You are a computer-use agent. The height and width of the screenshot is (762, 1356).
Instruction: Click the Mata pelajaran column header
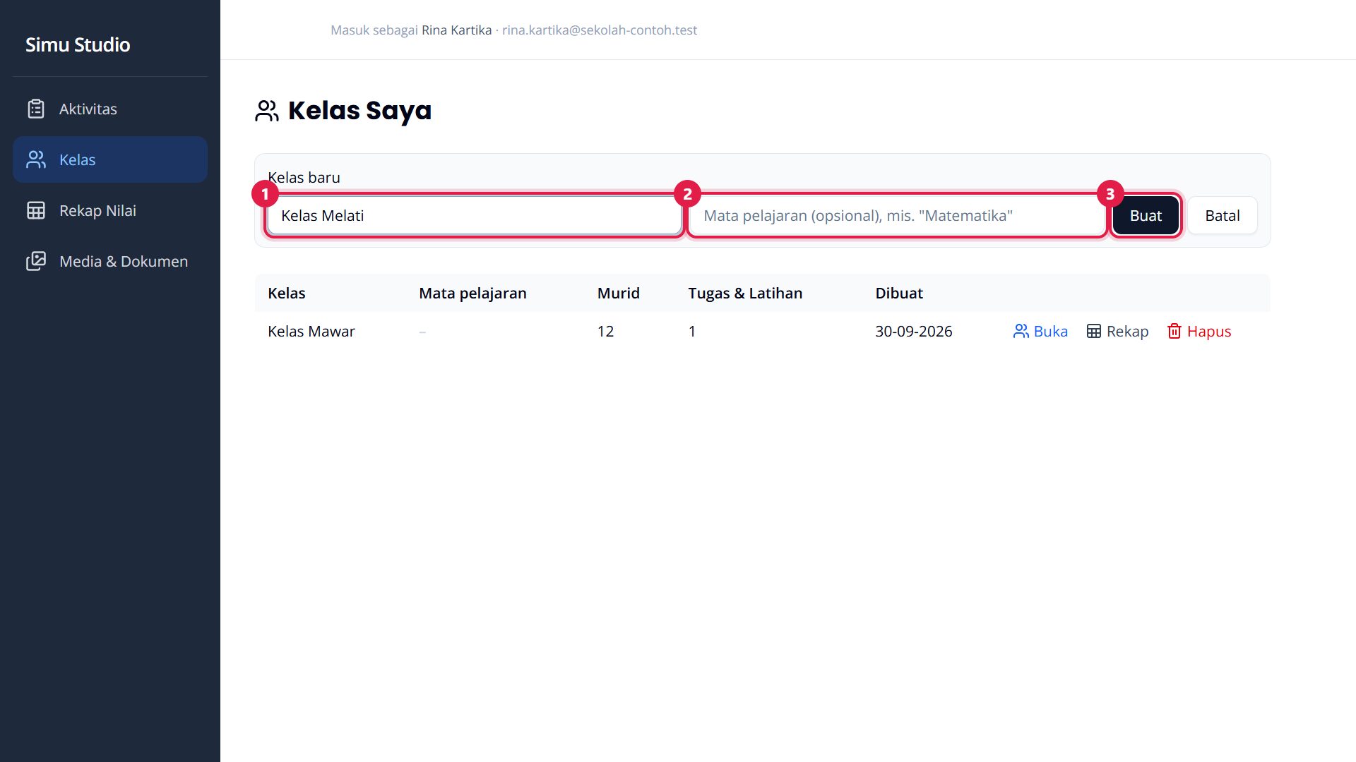point(472,293)
